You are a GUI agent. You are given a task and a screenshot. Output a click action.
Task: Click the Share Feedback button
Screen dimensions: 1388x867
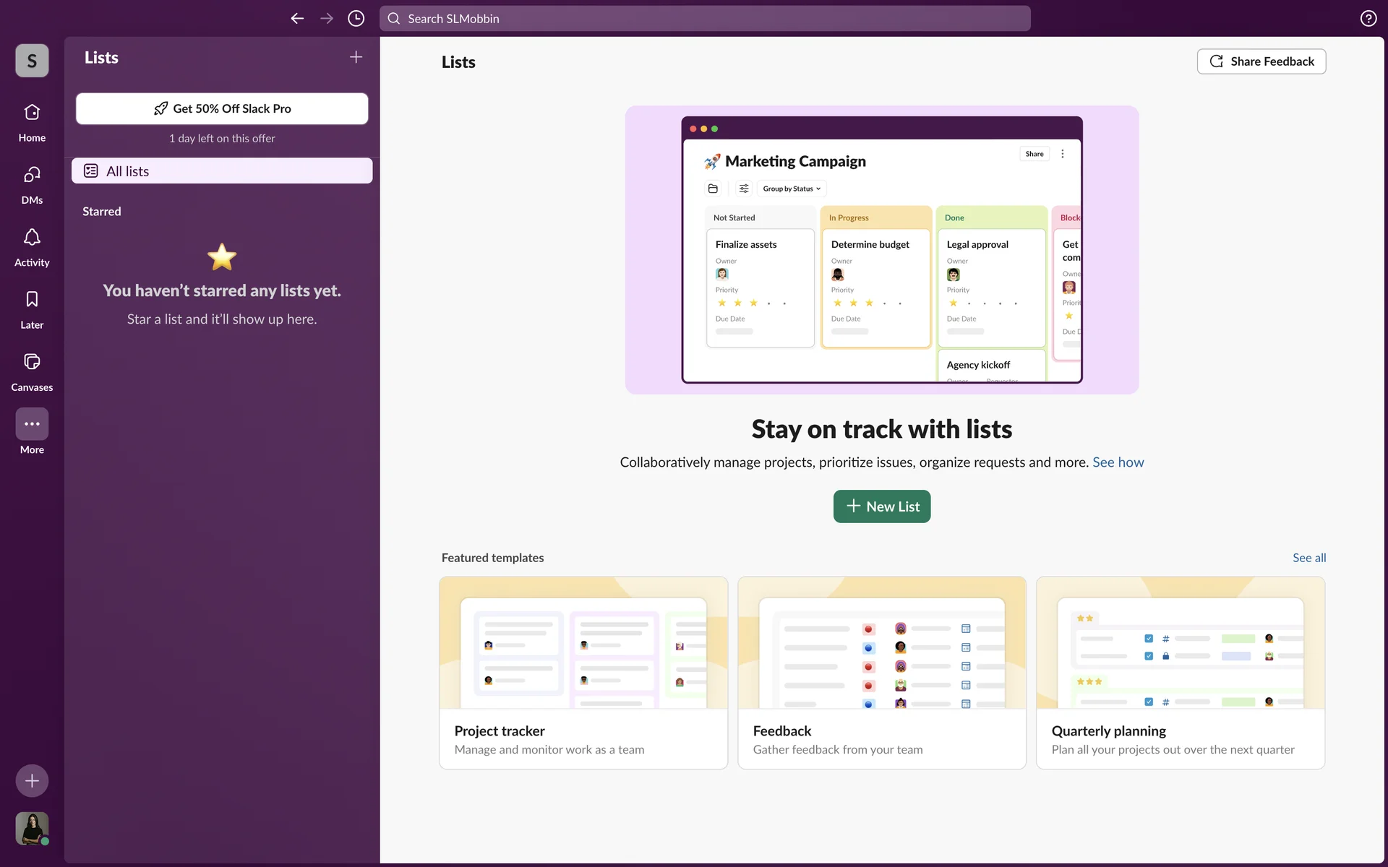point(1261,61)
